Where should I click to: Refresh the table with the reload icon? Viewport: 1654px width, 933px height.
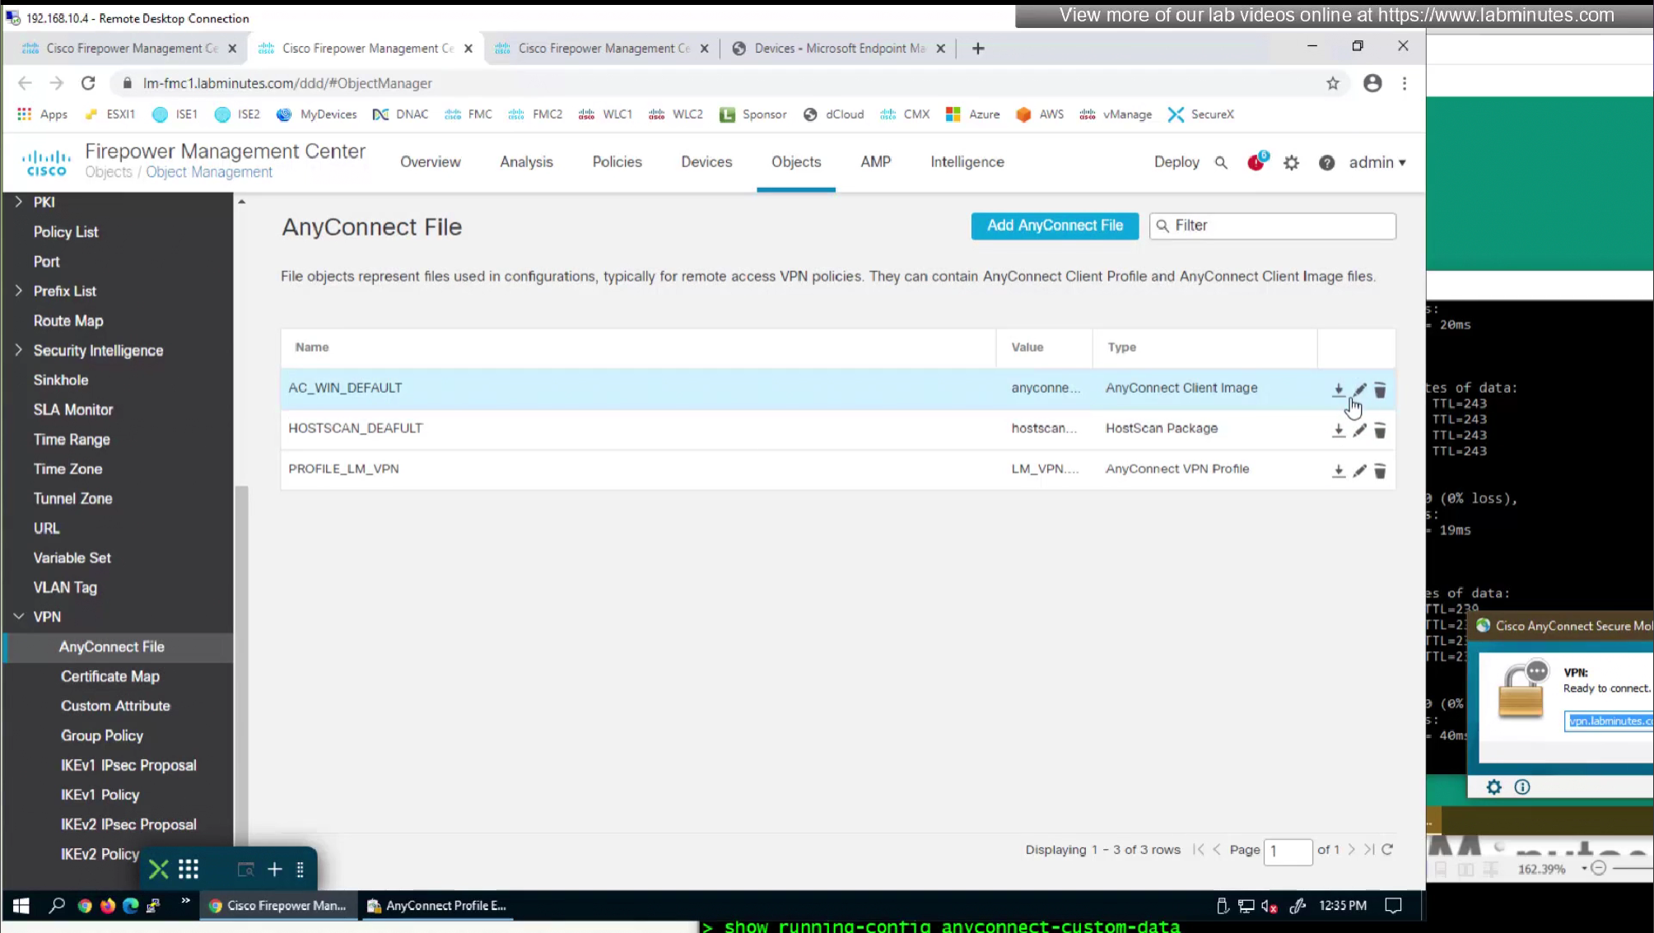1387,850
